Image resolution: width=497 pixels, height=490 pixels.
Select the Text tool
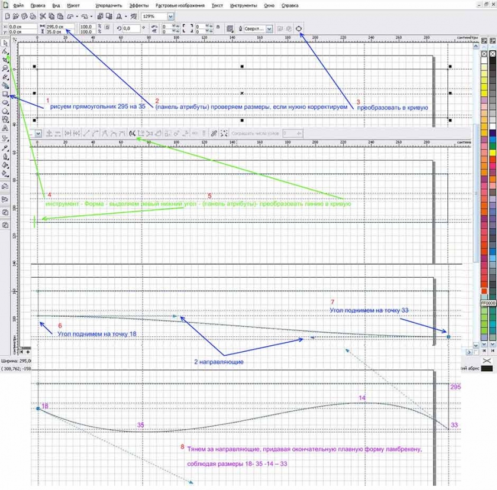[5, 128]
